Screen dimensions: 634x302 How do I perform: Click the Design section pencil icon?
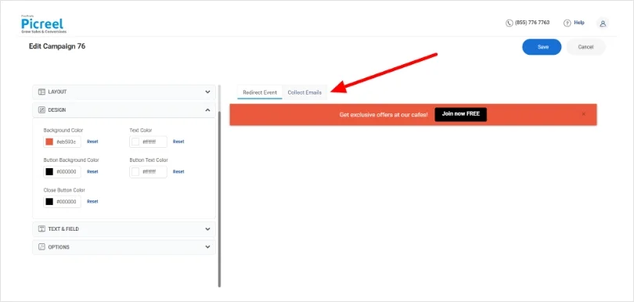41,110
